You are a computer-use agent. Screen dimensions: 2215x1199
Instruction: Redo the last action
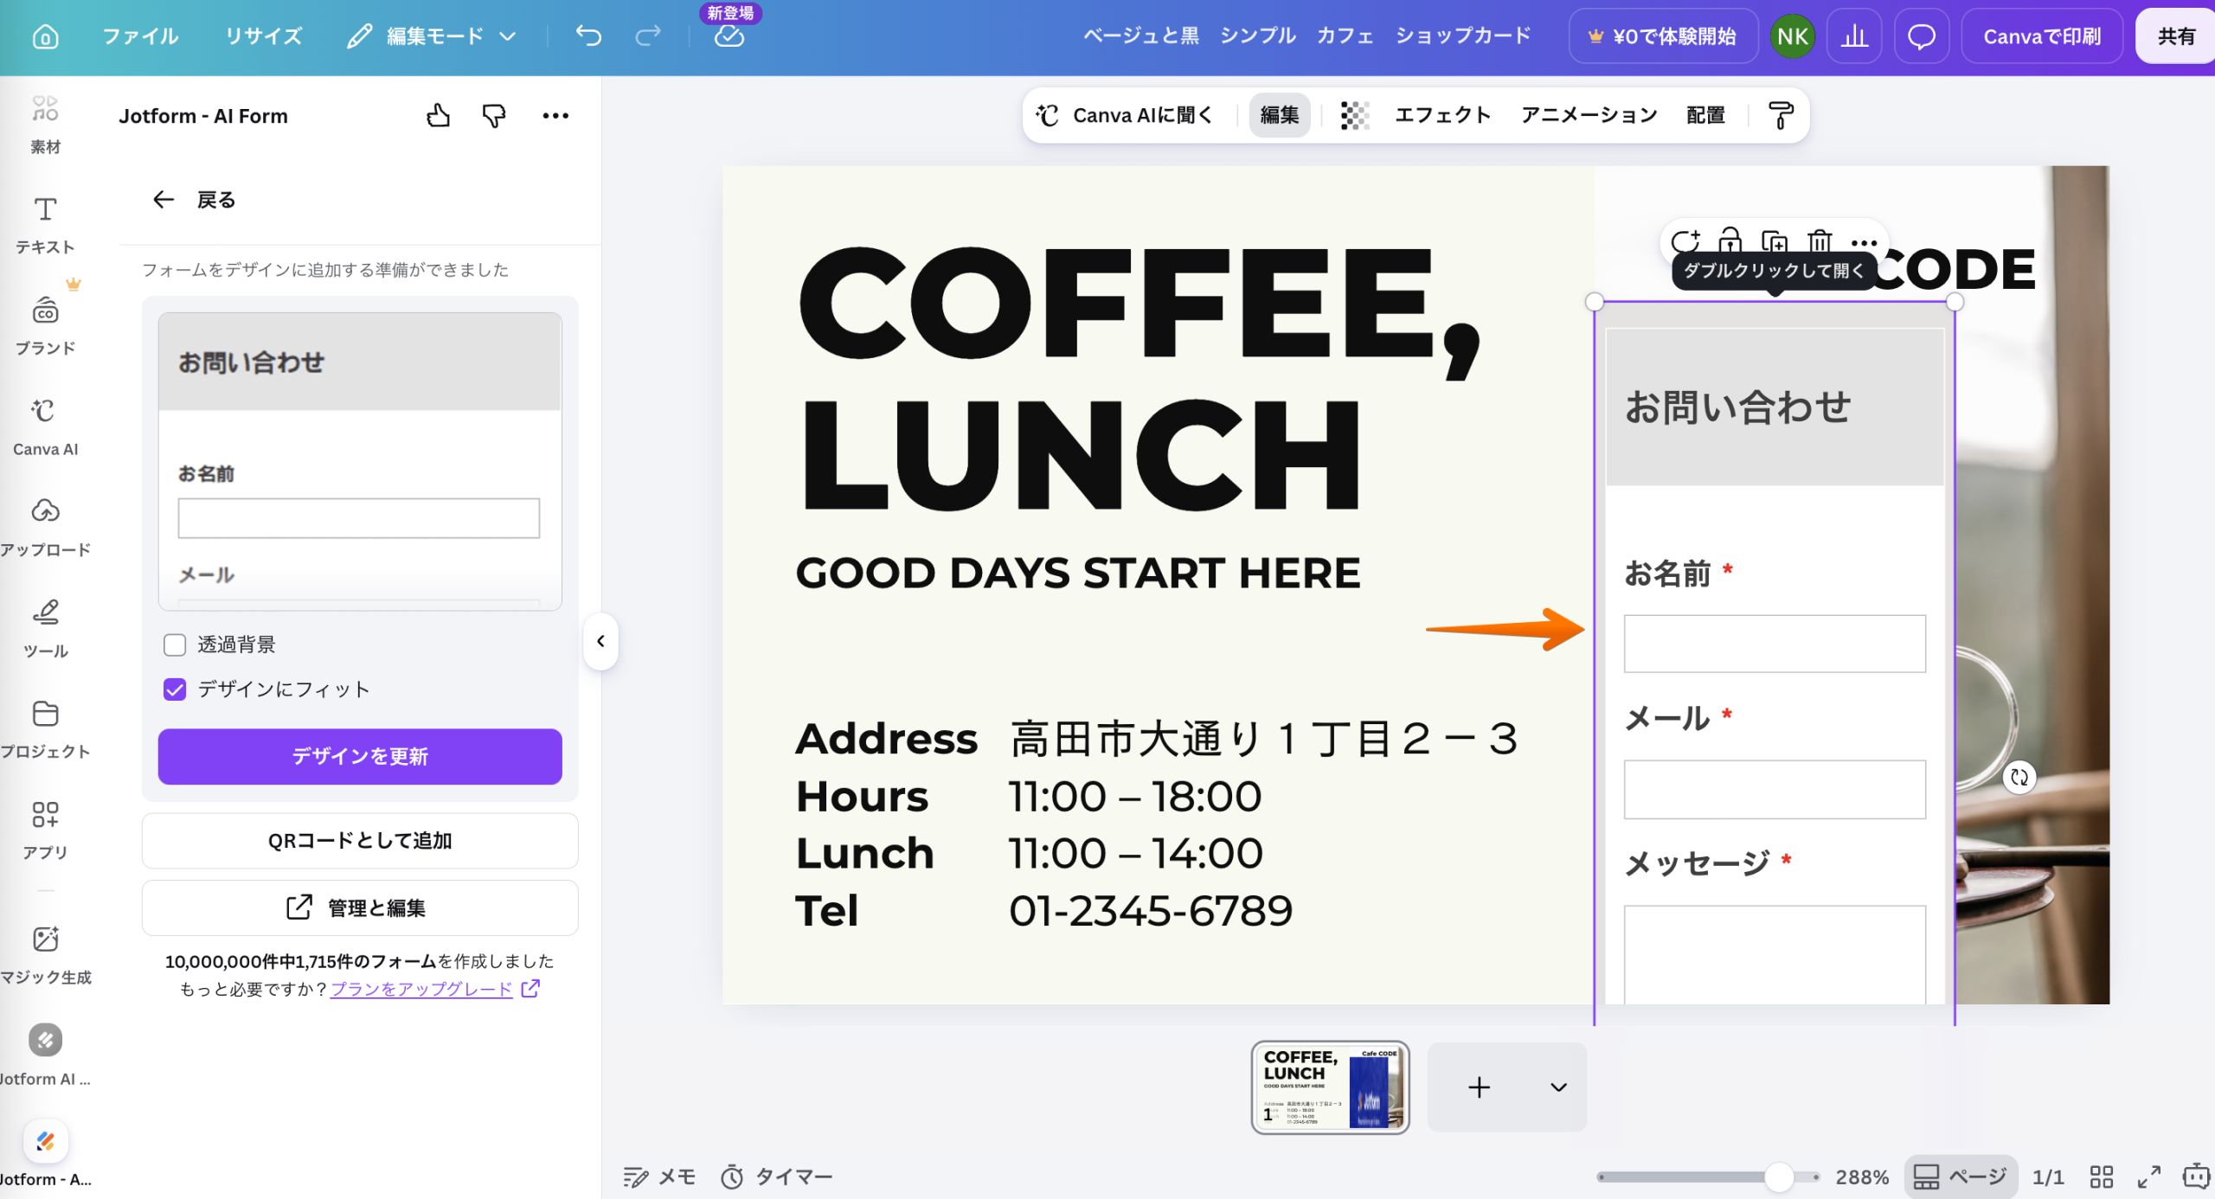(x=648, y=36)
